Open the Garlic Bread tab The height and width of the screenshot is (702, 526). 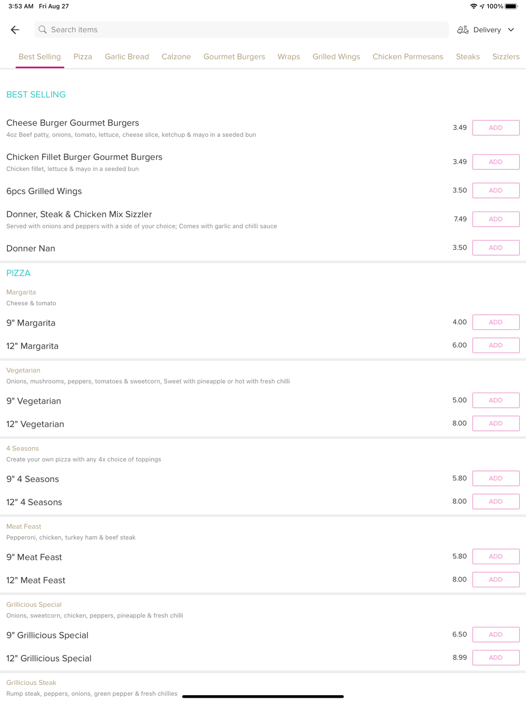pos(127,57)
